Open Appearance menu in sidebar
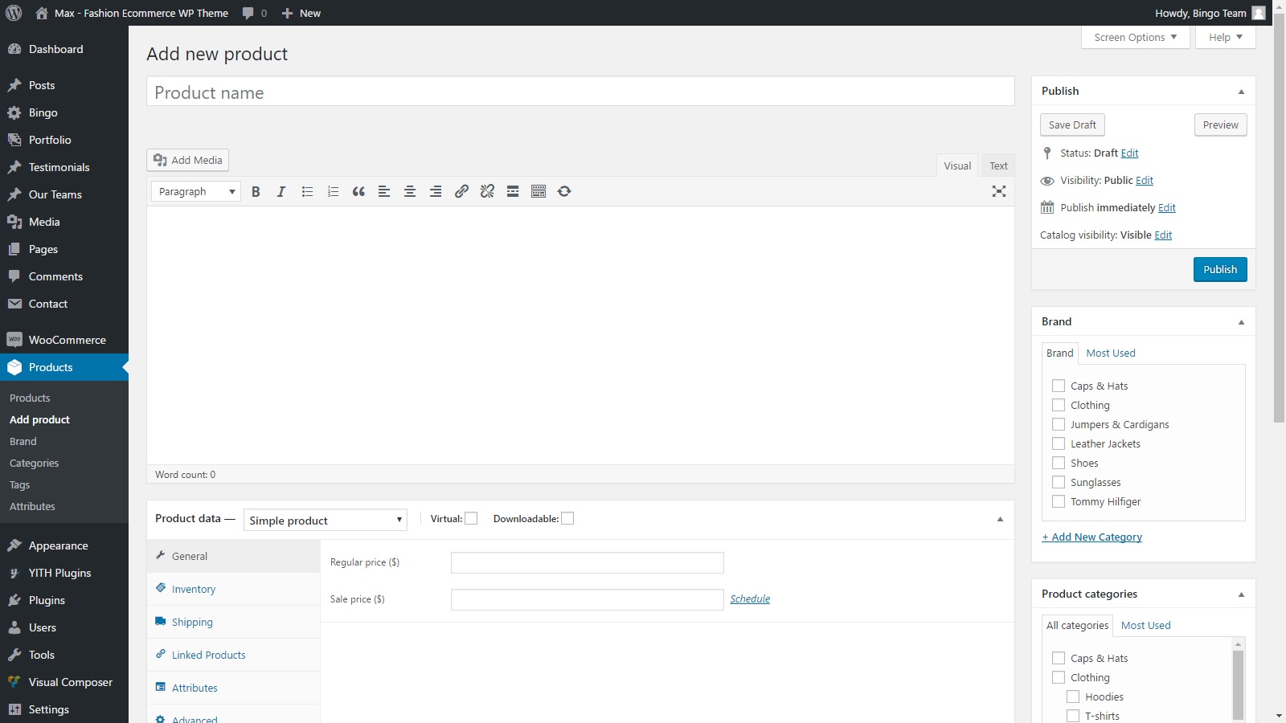The width and height of the screenshot is (1286, 723). 64,545
